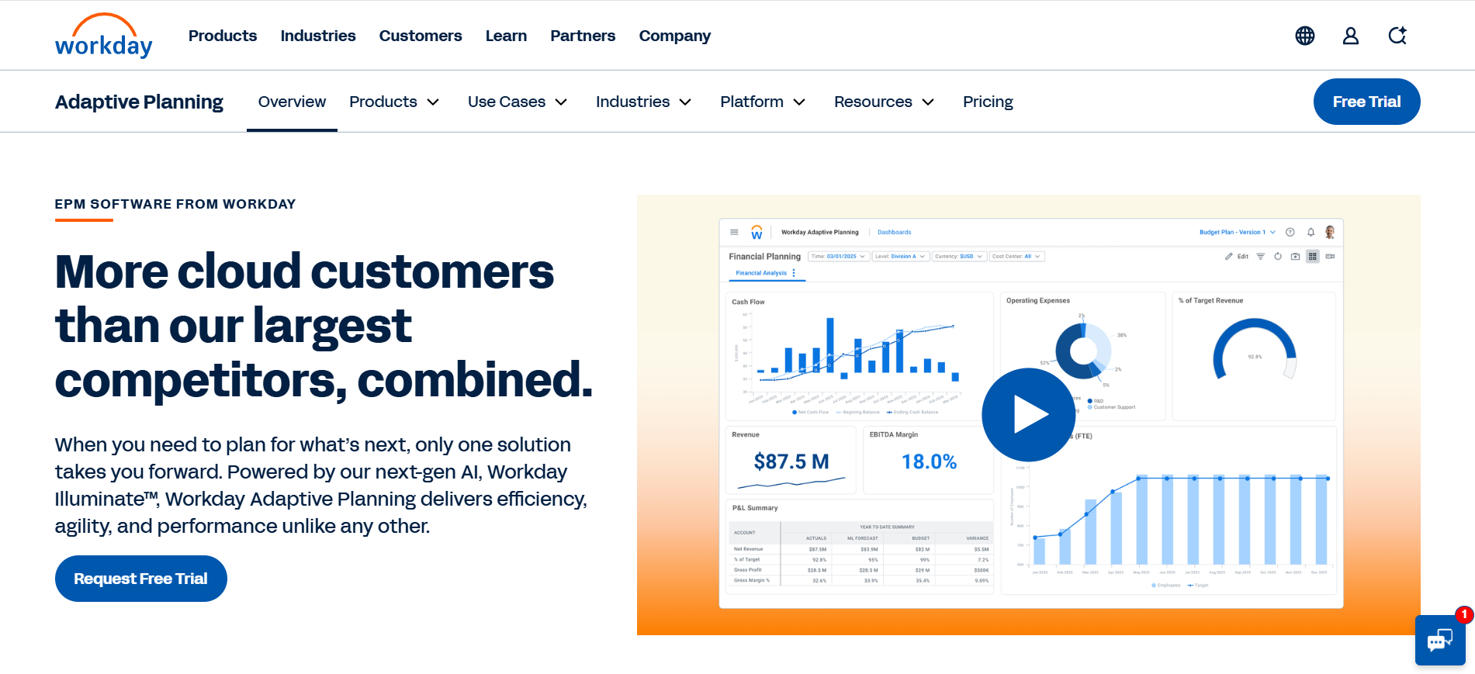This screenshot has height=674, width=1475.
Task: Click Request Free Trial button
Action: [140, 579]
